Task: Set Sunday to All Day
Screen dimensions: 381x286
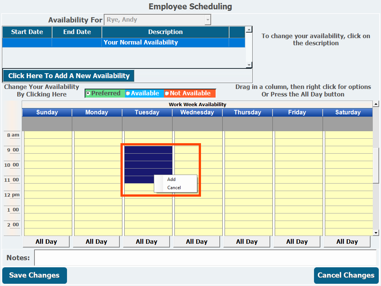Action: click(x=46, y=242)
